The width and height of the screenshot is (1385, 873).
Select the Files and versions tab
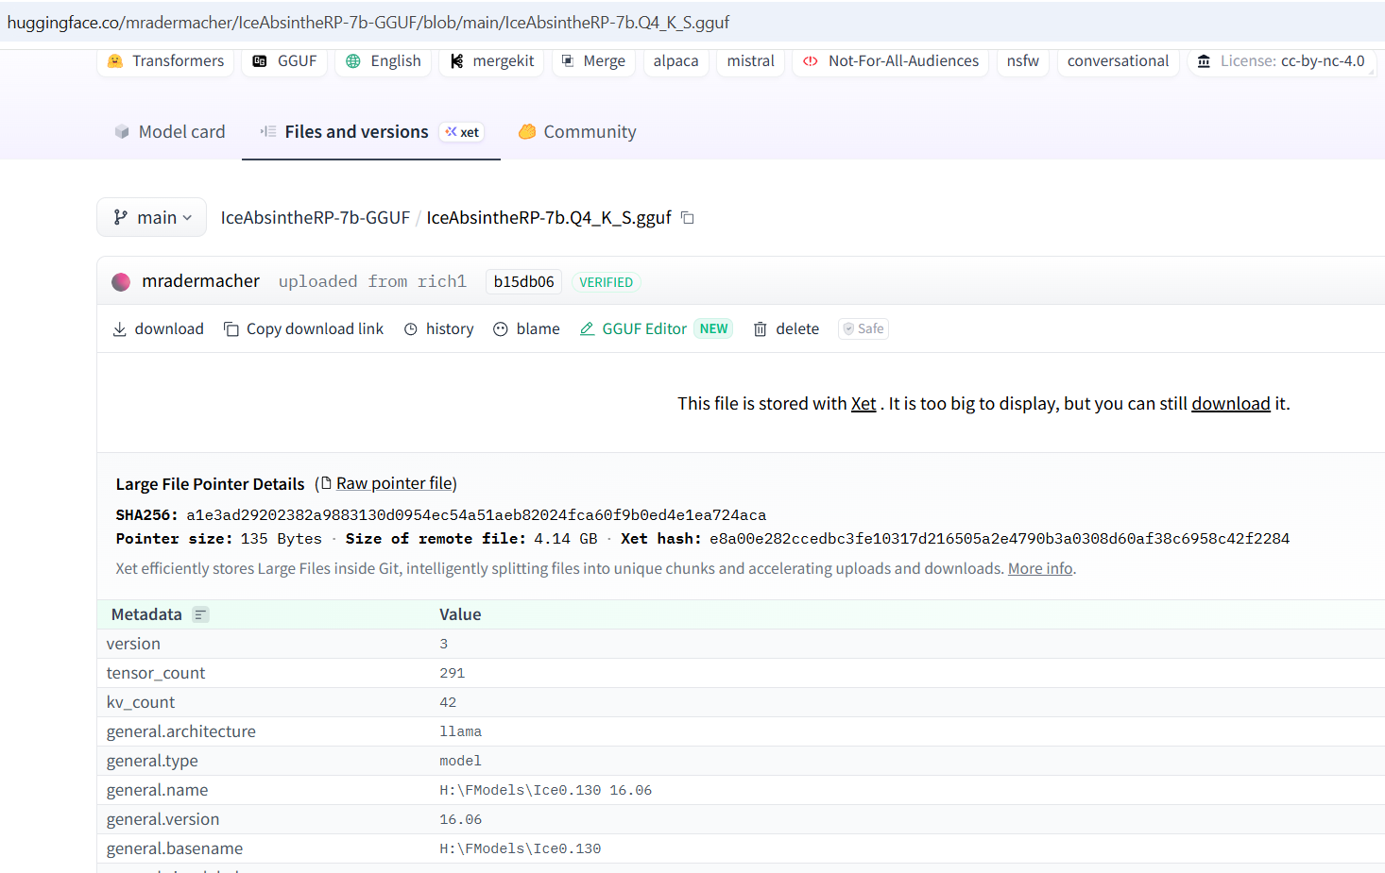point(371,132)
